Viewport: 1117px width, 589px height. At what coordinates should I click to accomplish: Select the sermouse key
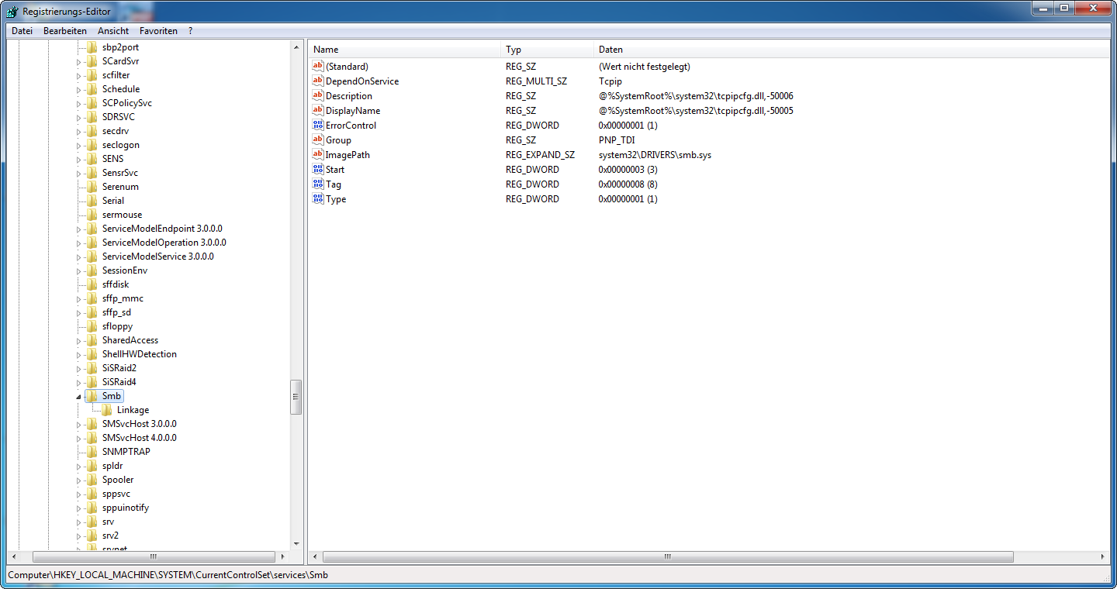122,215
